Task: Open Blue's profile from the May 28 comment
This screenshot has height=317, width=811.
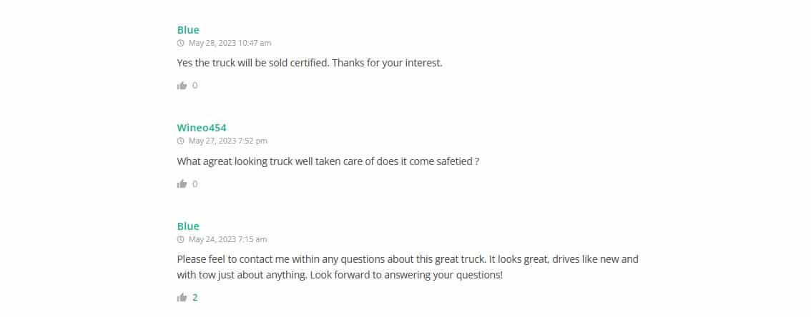Action: pyautogui.click(x=188, y=30)
